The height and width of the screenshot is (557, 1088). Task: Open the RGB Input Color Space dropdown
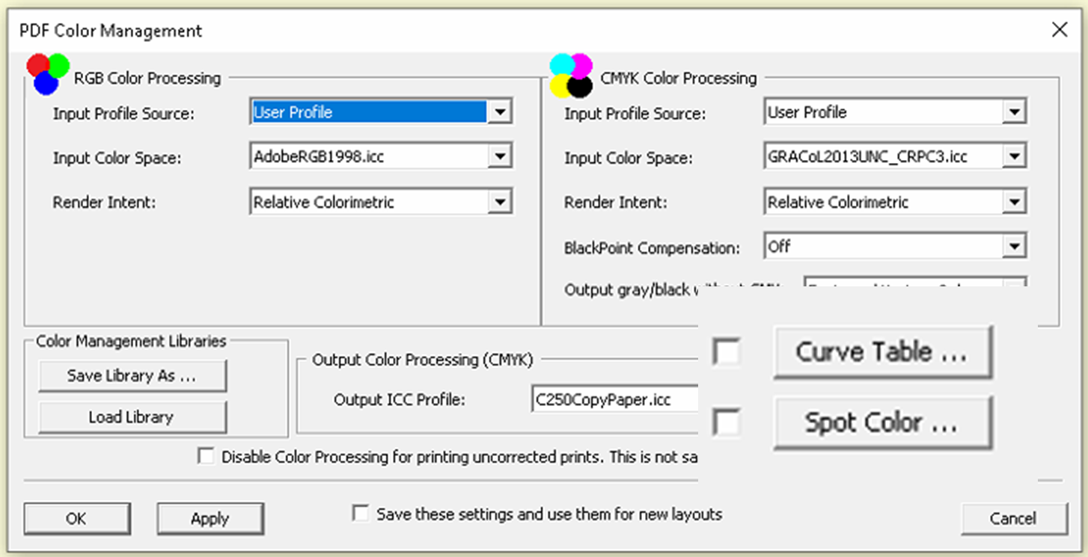(501, 156)
